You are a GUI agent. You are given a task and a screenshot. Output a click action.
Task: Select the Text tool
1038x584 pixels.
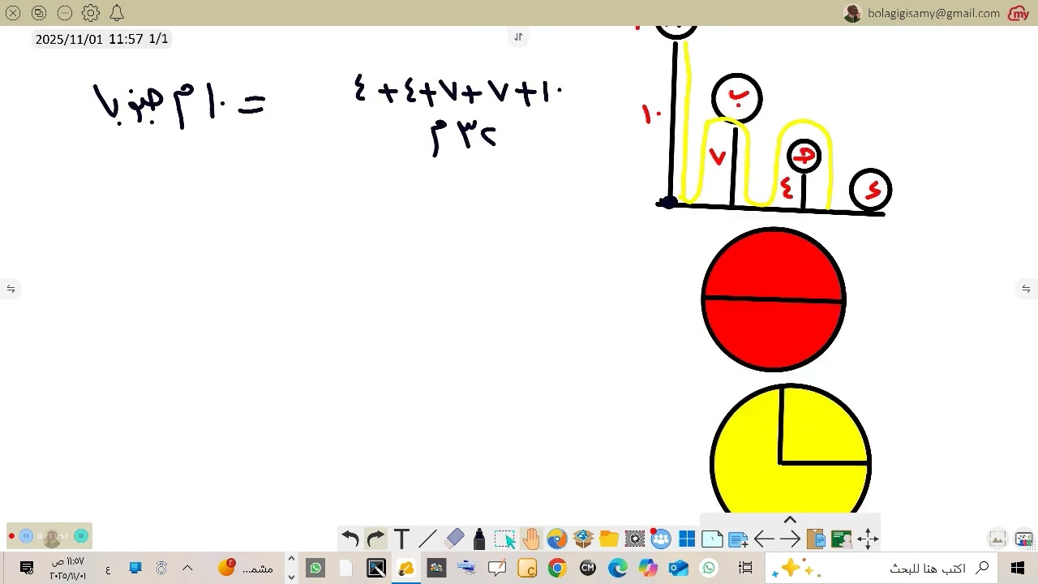(x=401, y=539)
